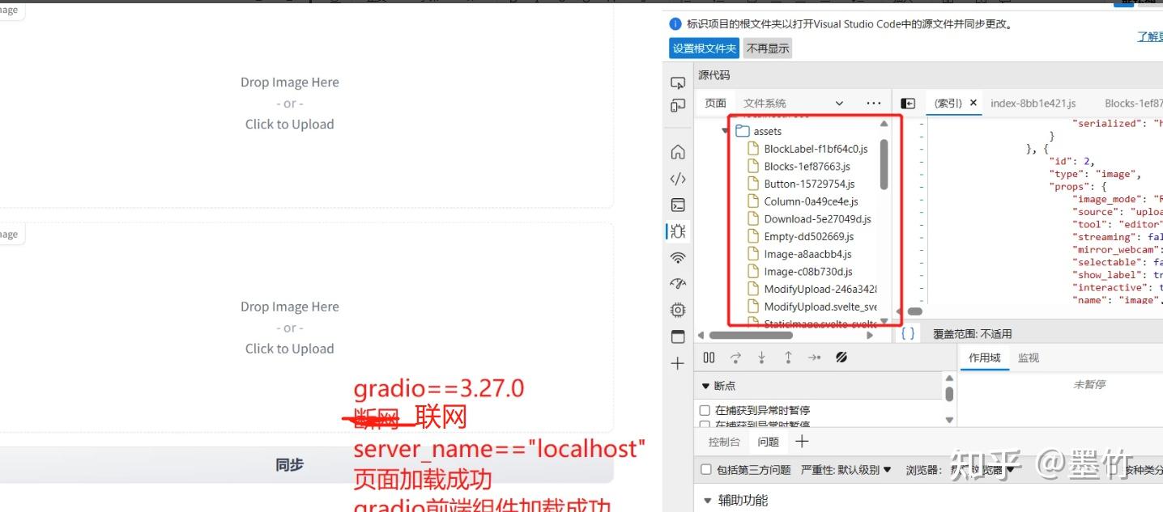Image resolution: width=1163 pixels, height=512 pixels.
Task: Select the debugger bug panel icon
Action: [677, 231]
